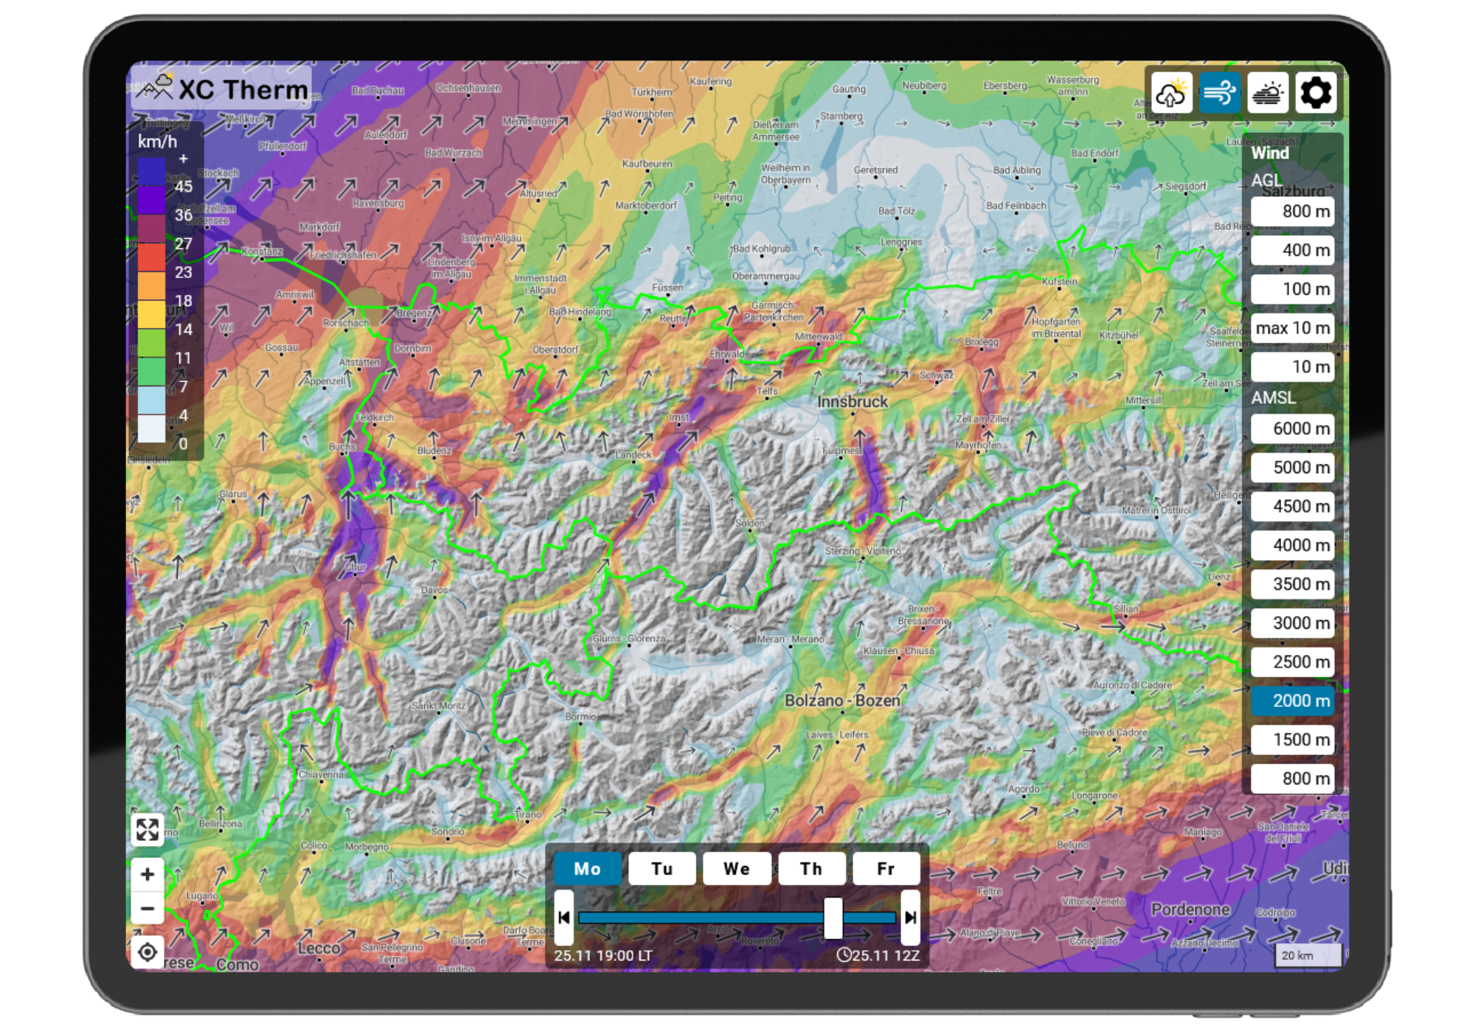Screen dimensions: 1475x1032
Task: Select AGL wind level 800 m
Action: (x=1293, y=211)
